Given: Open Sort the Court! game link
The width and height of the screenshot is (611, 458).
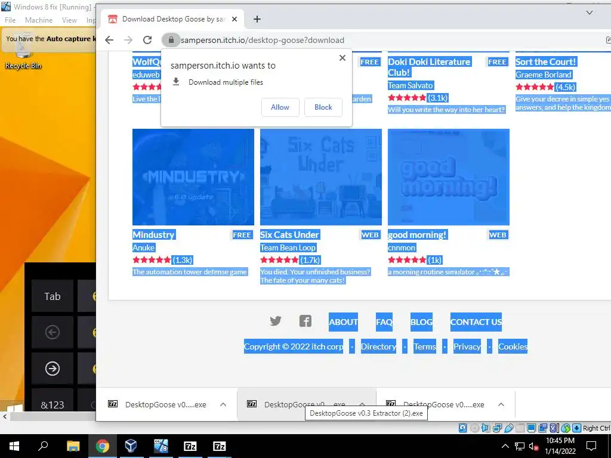Looking at the screenshot, I should click(x=545, y=61).
